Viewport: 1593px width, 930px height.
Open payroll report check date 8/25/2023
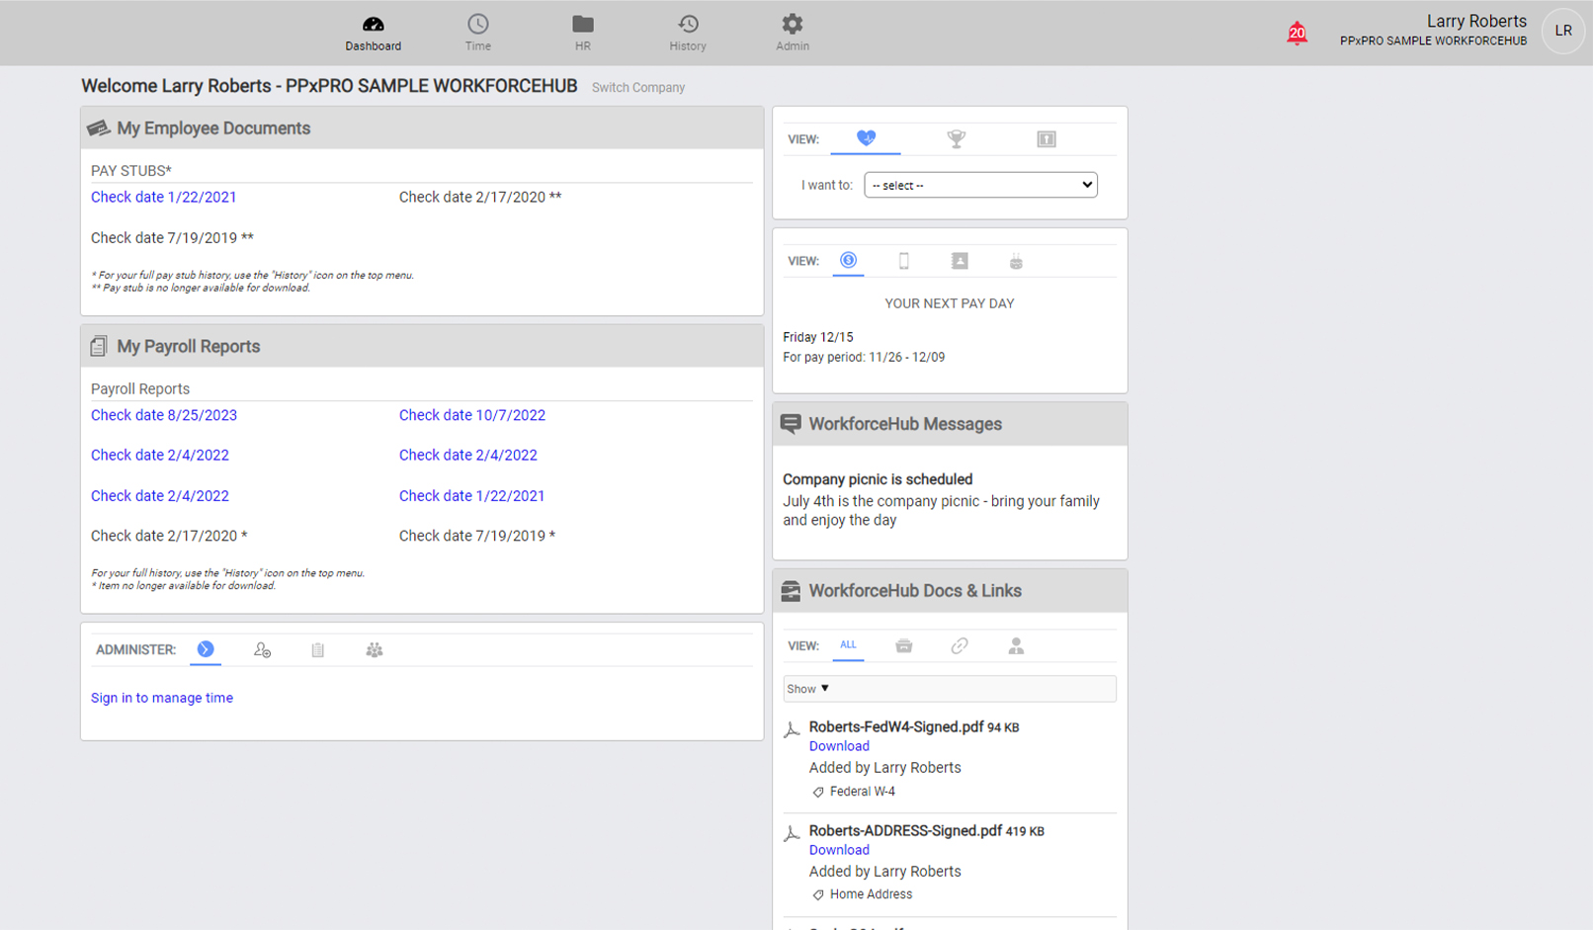(x=164, y=415)
